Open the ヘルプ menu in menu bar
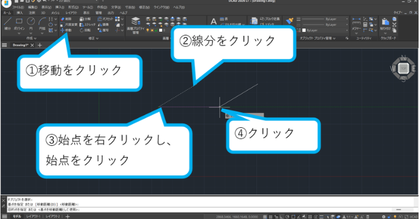This screenshot has height=219, width=419. pos(179,7)
